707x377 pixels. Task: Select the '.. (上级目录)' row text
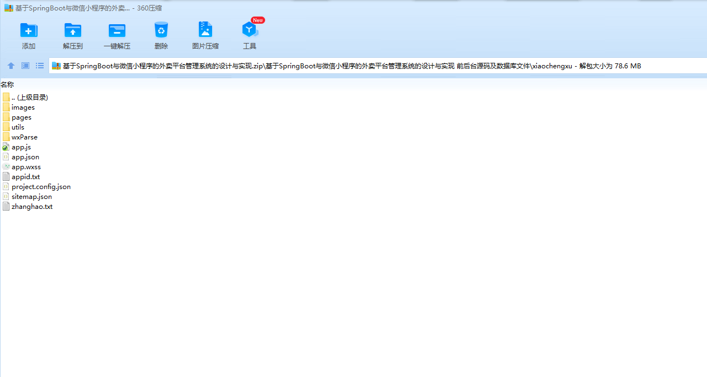point(30,97)
